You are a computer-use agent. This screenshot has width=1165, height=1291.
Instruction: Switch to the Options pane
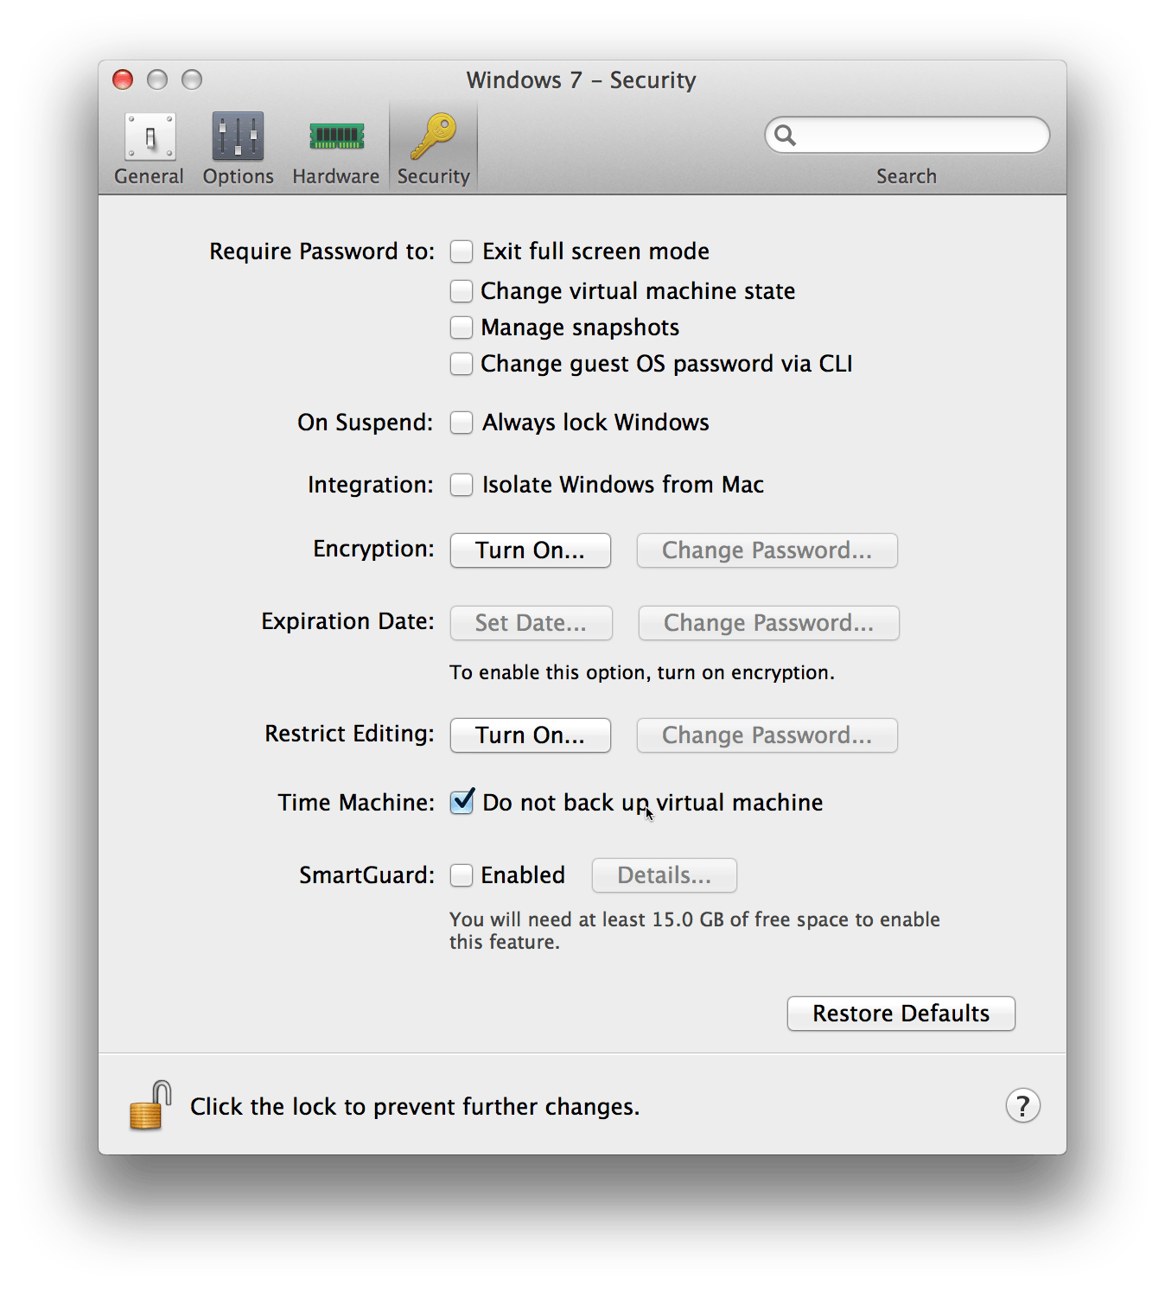(x=238, y=145)
